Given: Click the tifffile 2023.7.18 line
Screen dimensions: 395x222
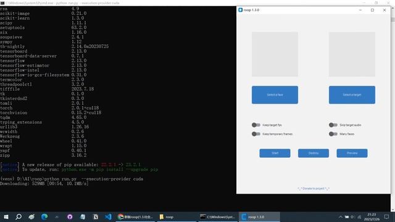Looking at the screenshot, I should point(47,89).
